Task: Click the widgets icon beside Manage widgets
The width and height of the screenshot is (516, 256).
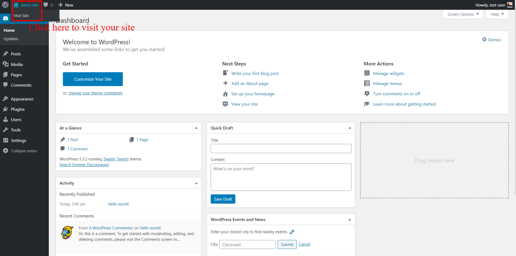Action: (x=367, y=73)
